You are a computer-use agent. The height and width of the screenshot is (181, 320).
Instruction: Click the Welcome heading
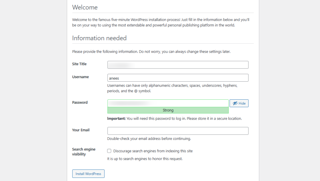tap(85, 7)
